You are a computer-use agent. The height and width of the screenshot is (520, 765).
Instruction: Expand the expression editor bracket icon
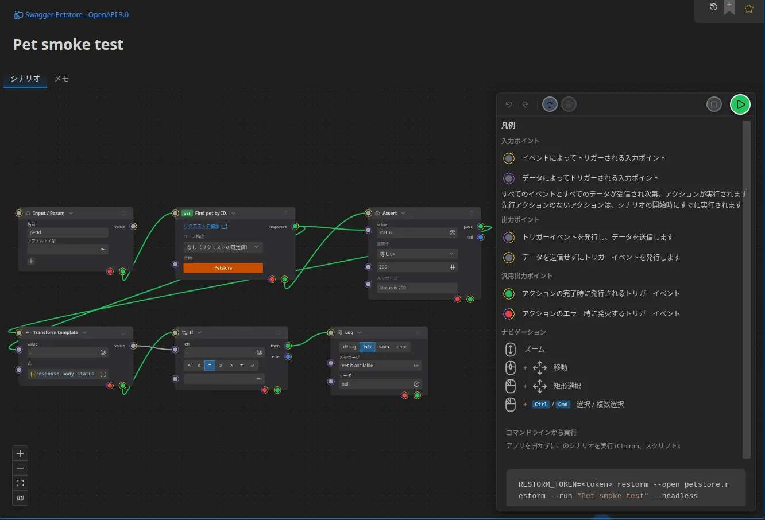coord(103,374)
